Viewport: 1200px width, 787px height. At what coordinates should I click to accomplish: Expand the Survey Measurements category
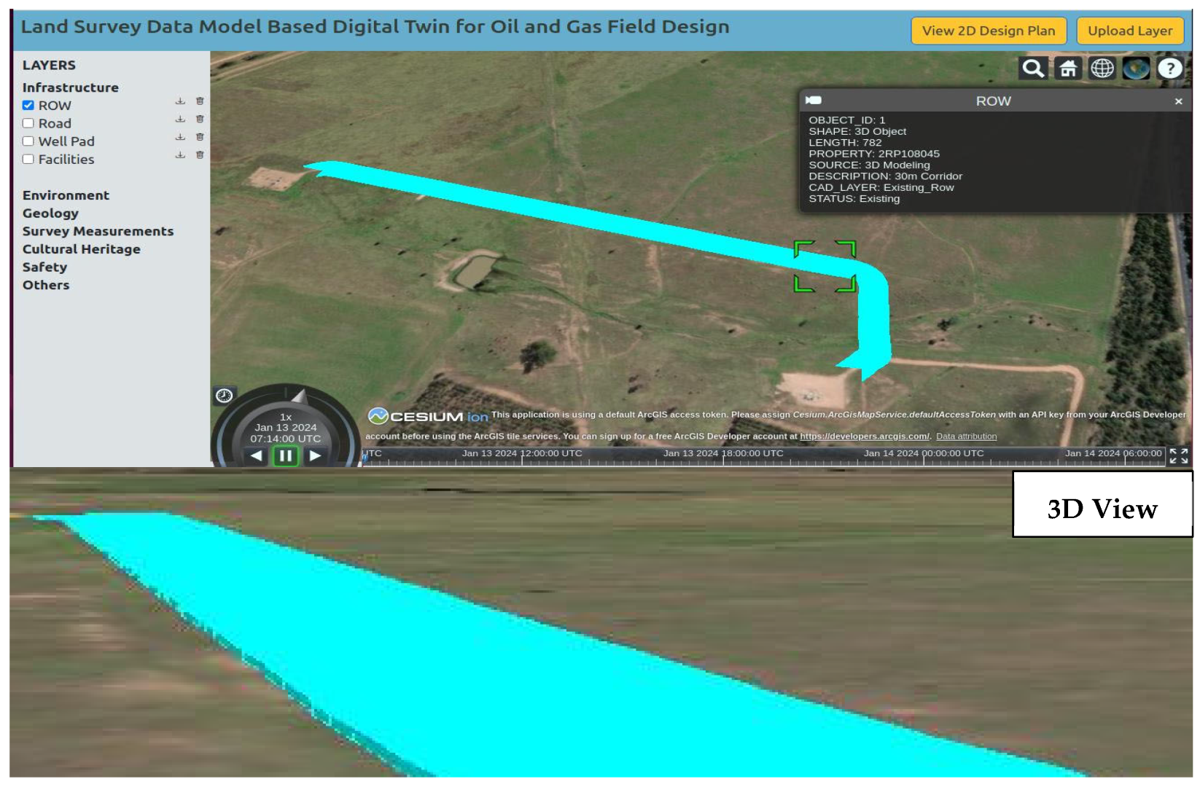[98, 231]
